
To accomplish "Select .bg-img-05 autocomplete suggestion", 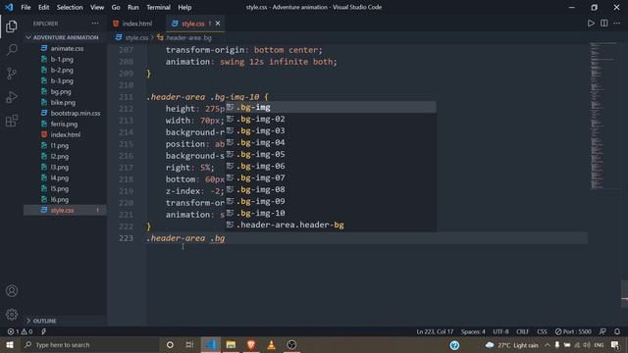I will [x=331, y=154].
